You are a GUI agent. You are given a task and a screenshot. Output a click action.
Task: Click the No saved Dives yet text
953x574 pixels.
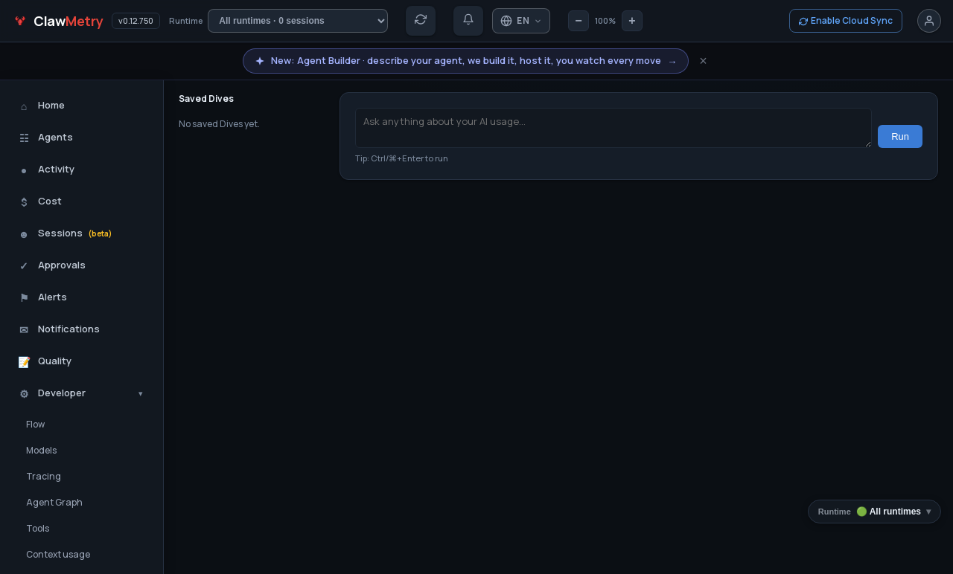click(x=219, y=124)
